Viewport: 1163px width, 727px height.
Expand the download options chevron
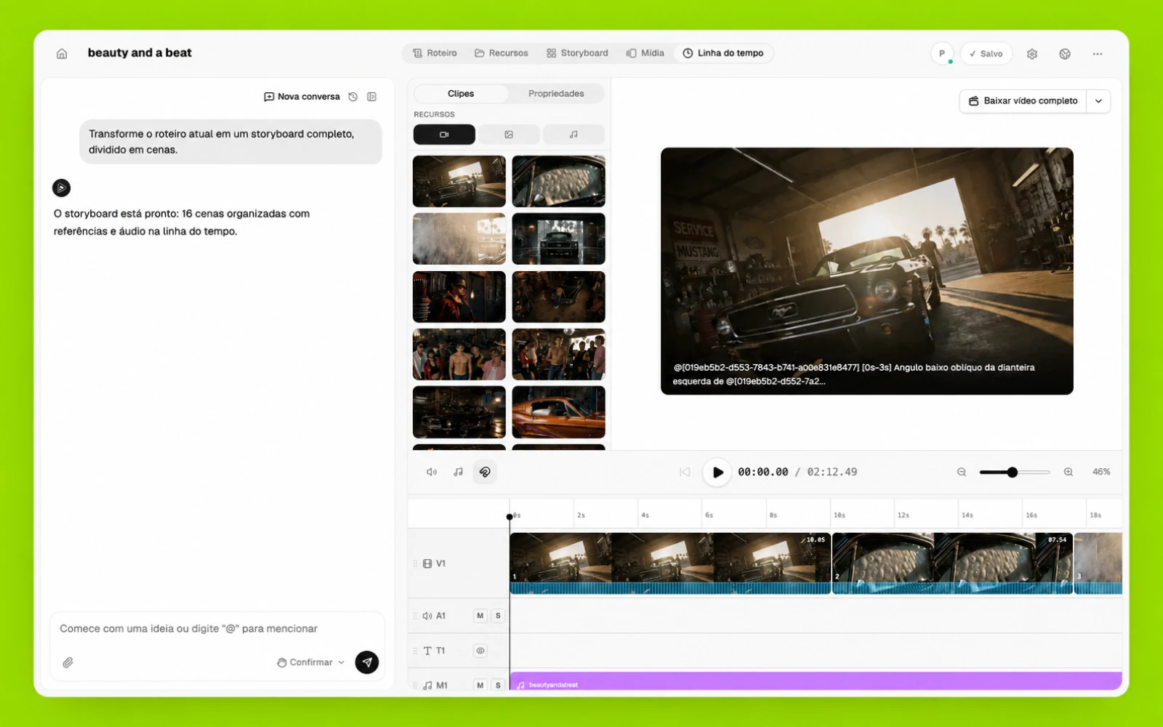click(1098, 101)
